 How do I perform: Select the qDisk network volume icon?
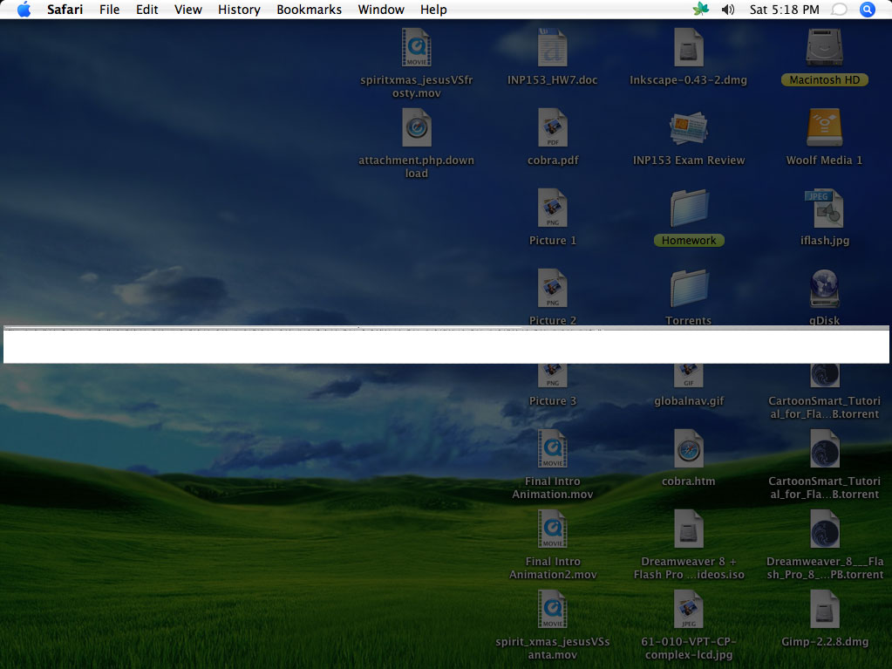[824, 289]
